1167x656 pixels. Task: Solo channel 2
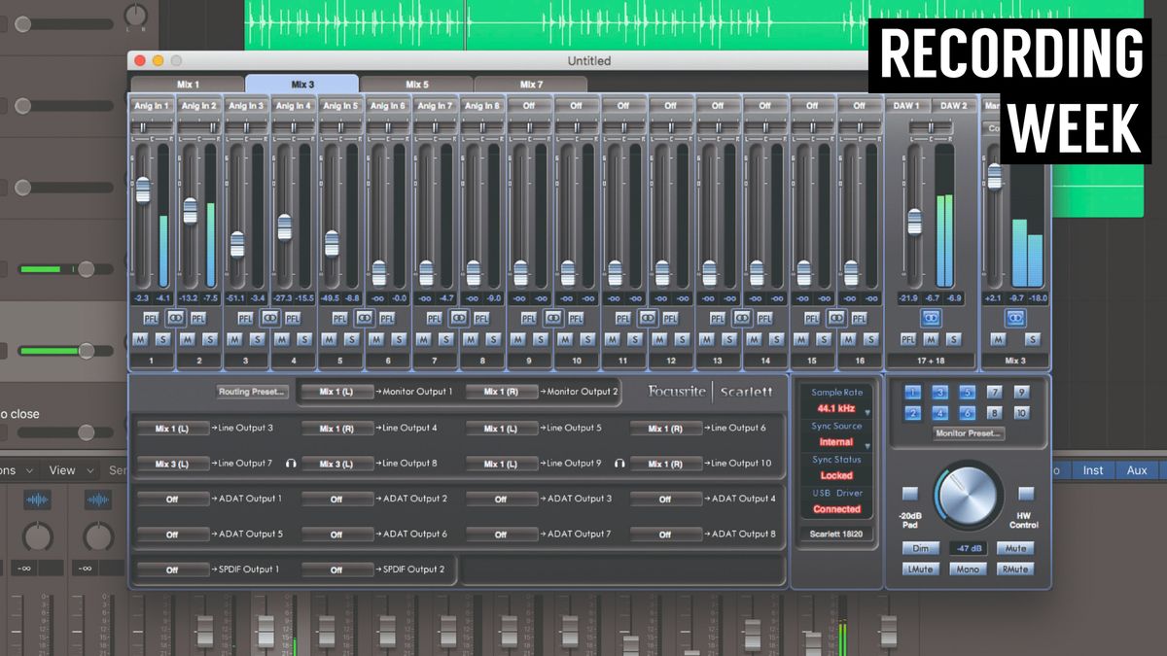tap(211, 340)
